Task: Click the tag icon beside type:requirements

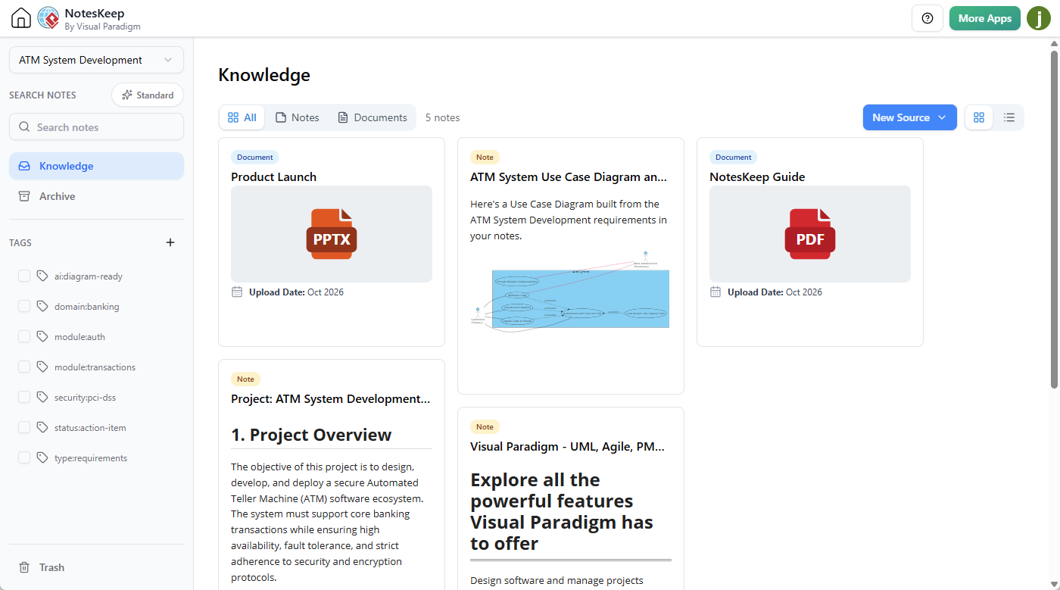Action: (x=42, y=457)
